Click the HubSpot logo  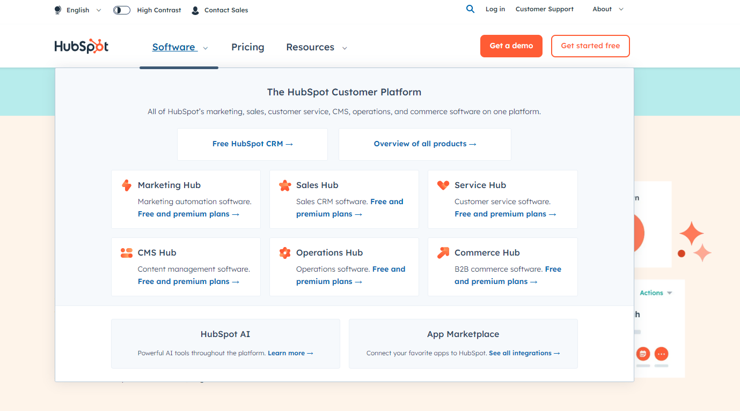[82, 46]
